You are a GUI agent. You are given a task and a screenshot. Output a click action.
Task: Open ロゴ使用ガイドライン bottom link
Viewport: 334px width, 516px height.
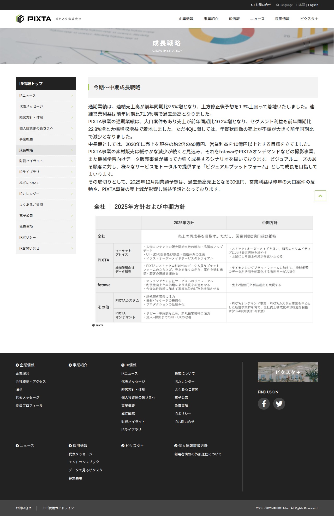pyautogui.click(x=58, y=508)
